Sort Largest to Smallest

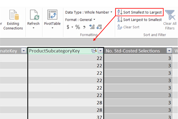click(x=140, y=19)
